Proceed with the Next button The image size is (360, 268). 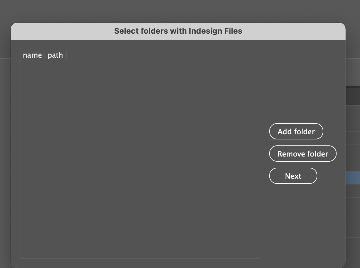tap(293, 176)
